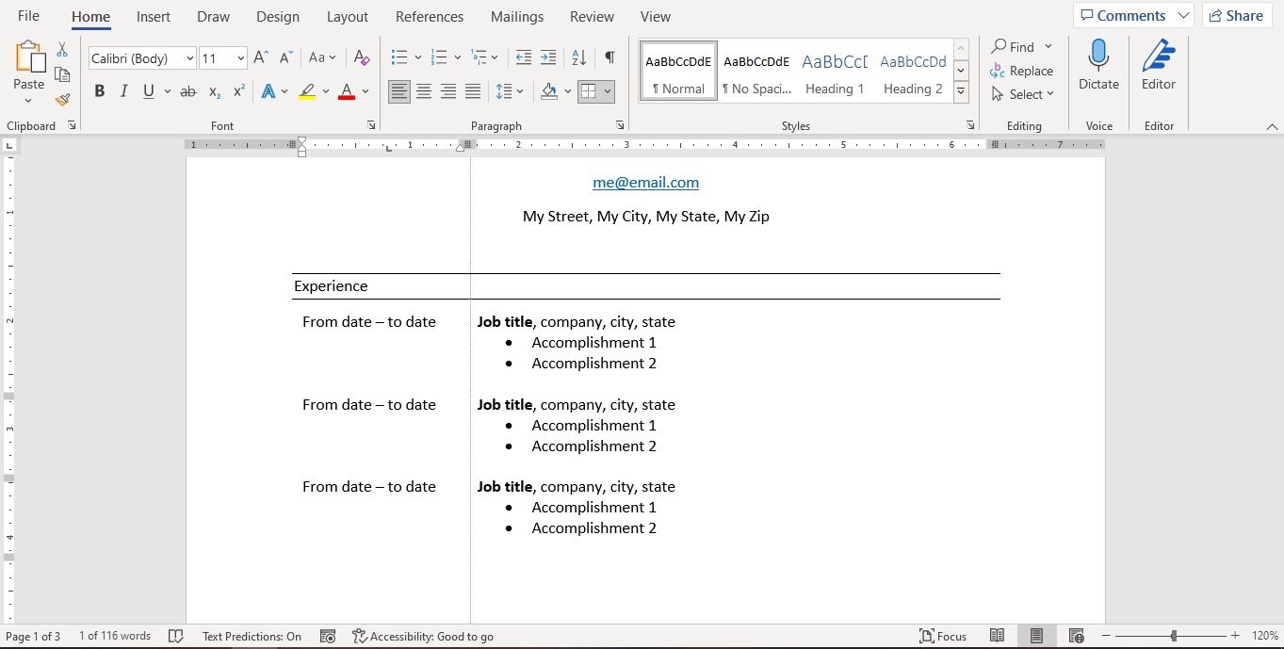
Task: Click the word count in status bar
Action: click(115, 637)
